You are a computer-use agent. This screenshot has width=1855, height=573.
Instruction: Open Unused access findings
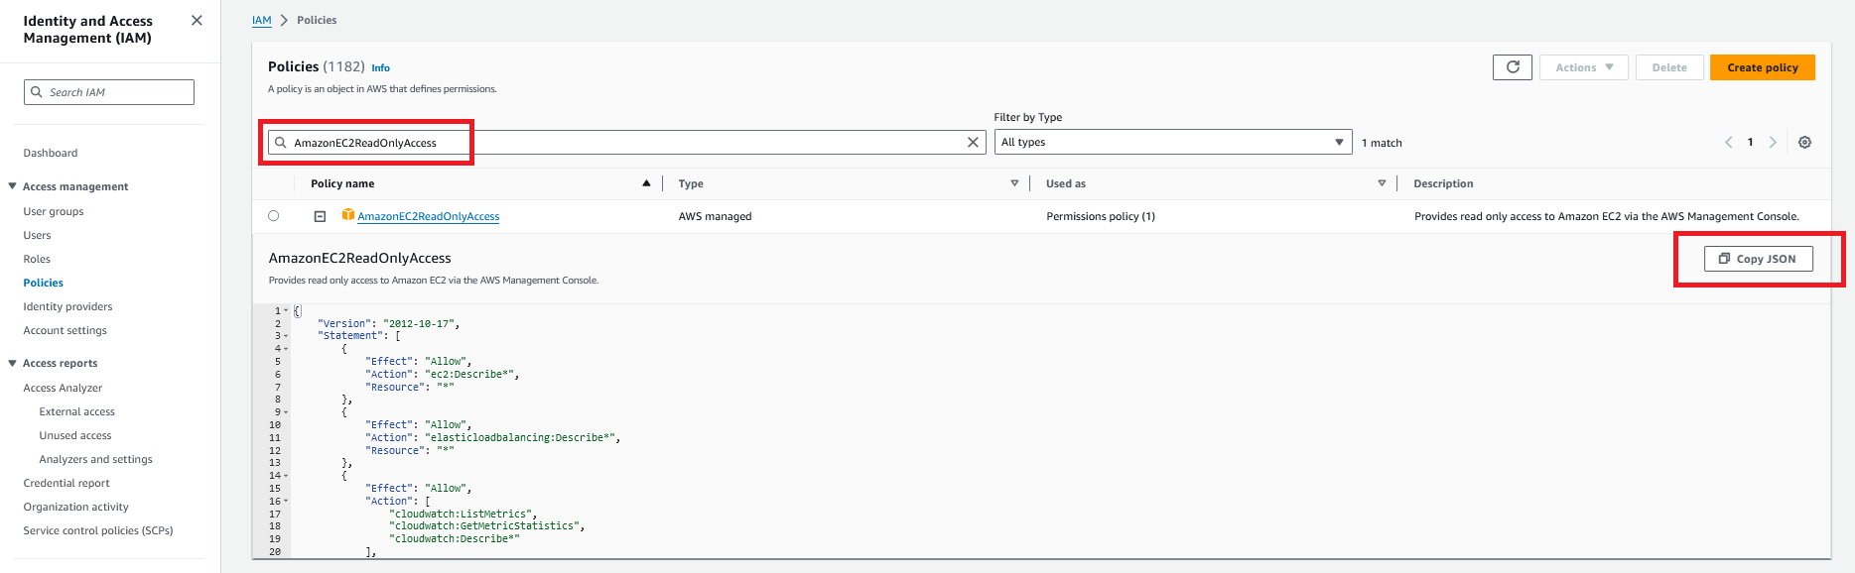pyautogui.click(x=75, y=435)
